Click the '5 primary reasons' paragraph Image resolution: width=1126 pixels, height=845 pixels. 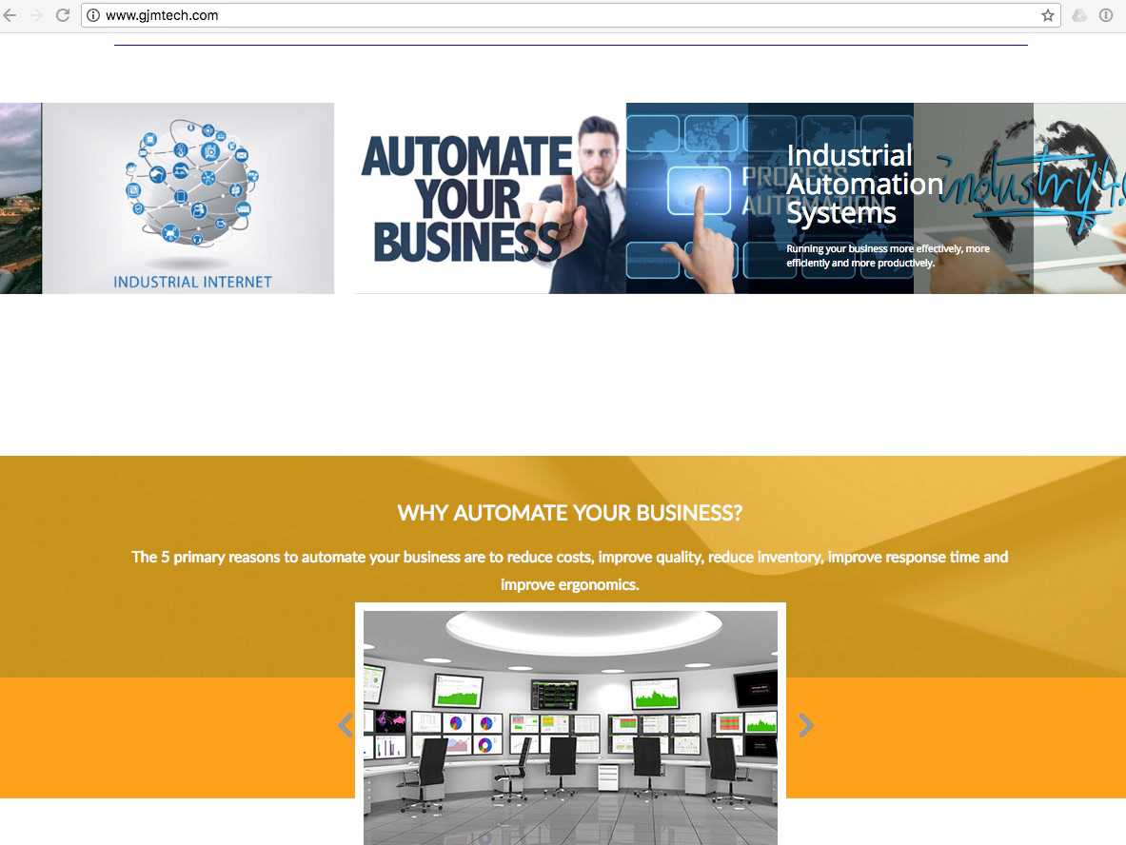[x=569, y=571]
